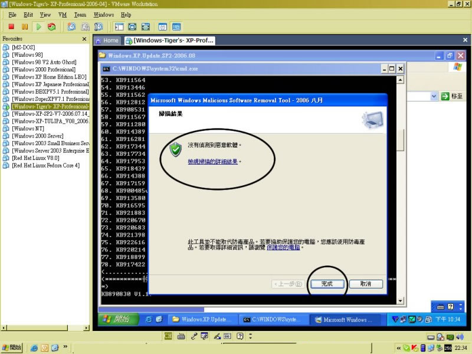
Task: Click host 開始 Start button
Action: point(12,348)
